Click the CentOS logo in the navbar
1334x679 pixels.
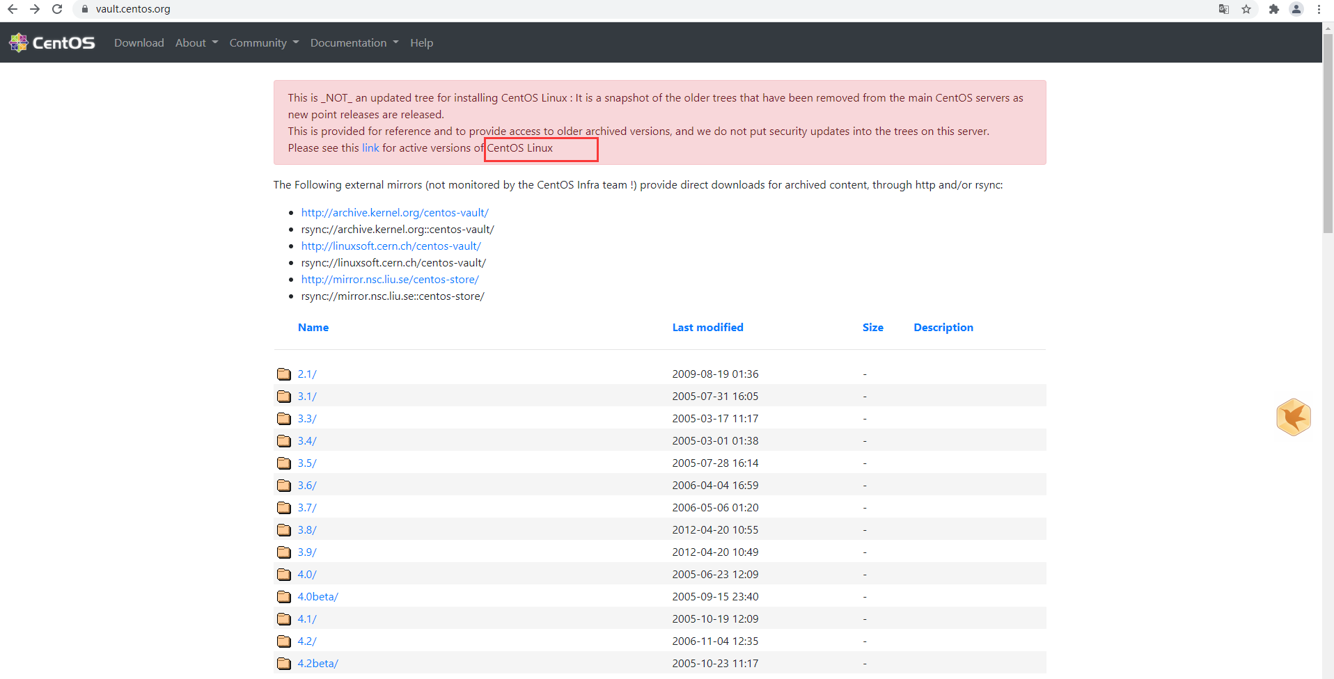[52, 42]
